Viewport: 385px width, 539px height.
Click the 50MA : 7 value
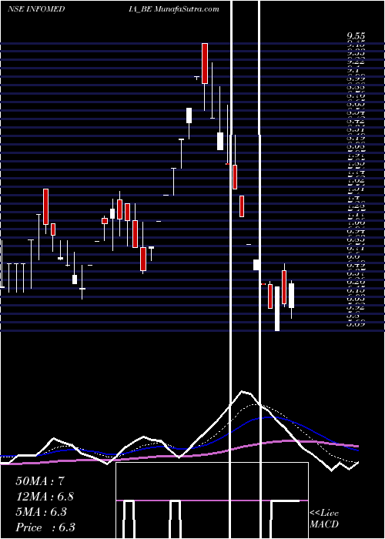pos(40,481)
